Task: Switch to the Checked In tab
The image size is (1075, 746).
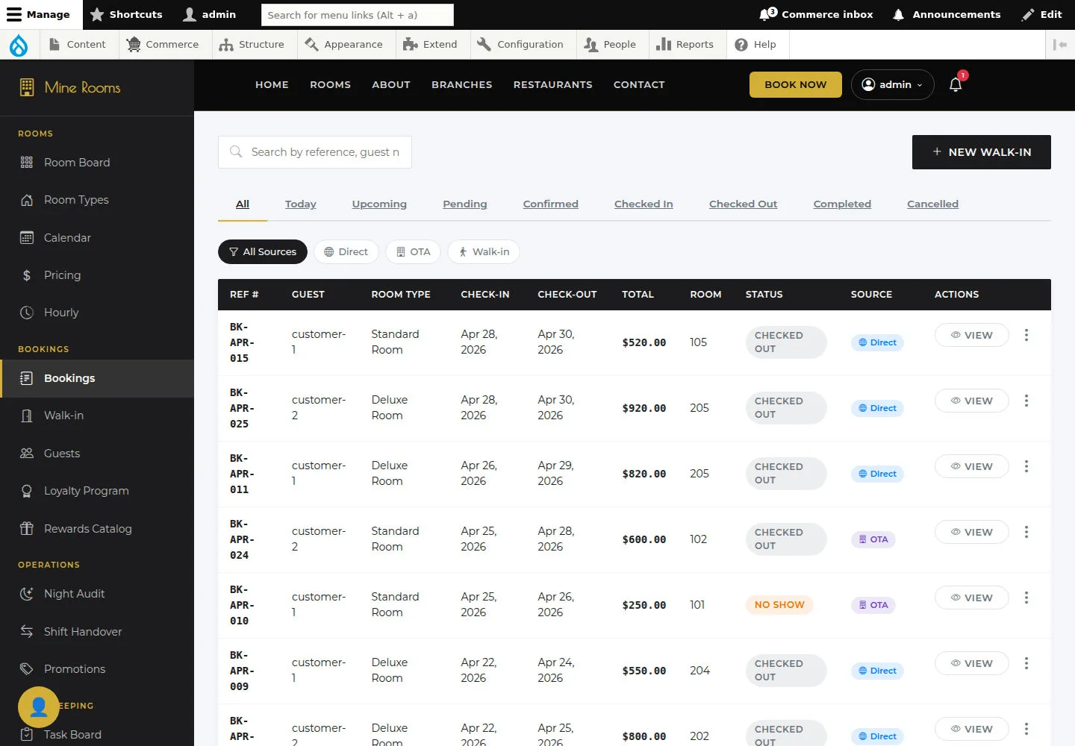Action: 644,204
